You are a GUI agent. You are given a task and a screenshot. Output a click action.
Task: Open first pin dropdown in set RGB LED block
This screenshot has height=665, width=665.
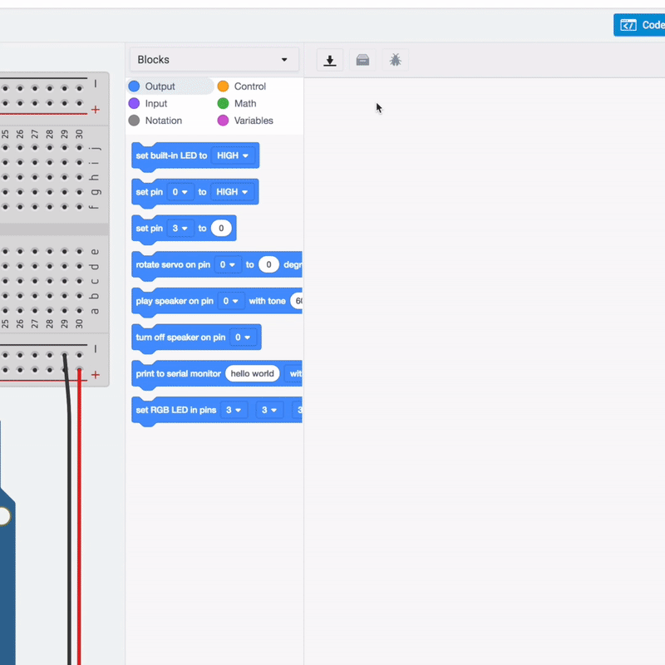point(234,410)
